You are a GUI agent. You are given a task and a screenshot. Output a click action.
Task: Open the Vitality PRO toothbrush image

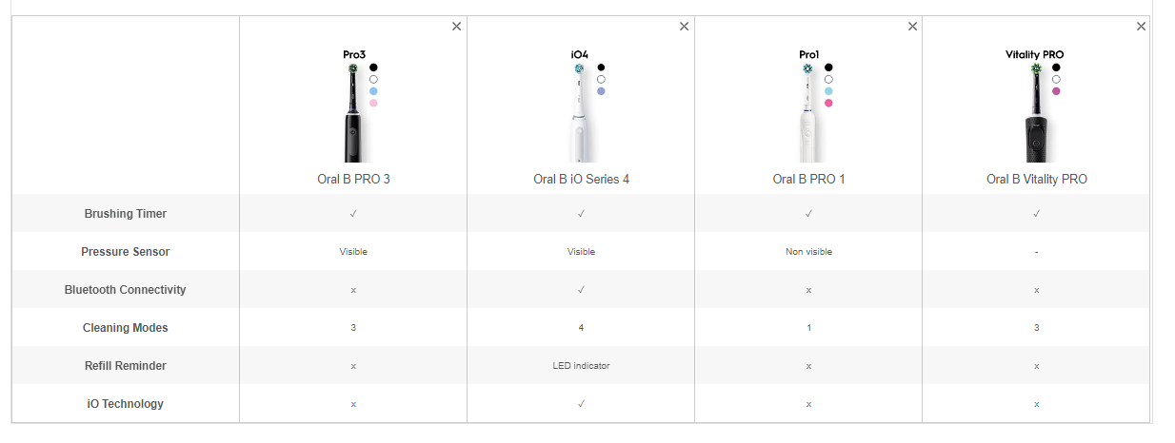point(1035,113)
